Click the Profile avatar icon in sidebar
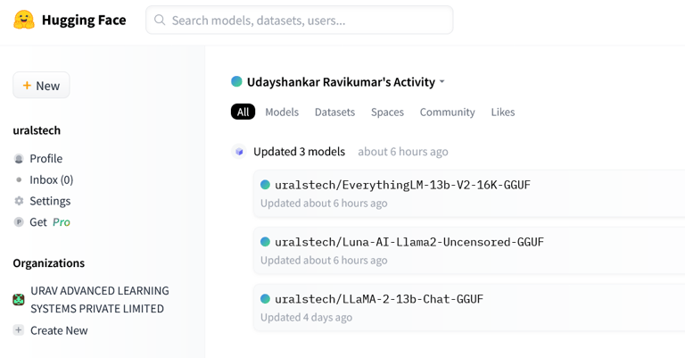 19,159
